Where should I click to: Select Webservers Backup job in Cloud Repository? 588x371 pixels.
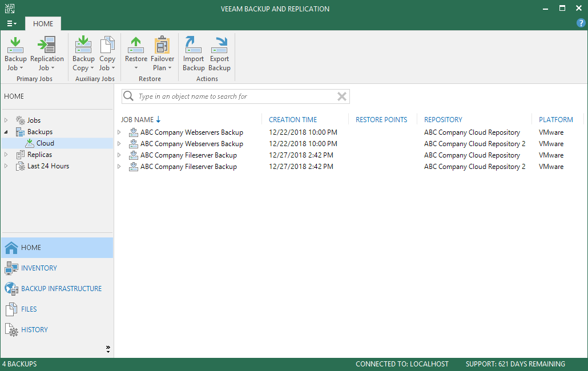[192, 132]
